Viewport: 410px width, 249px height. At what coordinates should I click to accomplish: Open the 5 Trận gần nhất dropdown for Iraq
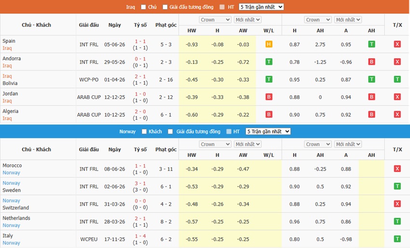(261, 7)
